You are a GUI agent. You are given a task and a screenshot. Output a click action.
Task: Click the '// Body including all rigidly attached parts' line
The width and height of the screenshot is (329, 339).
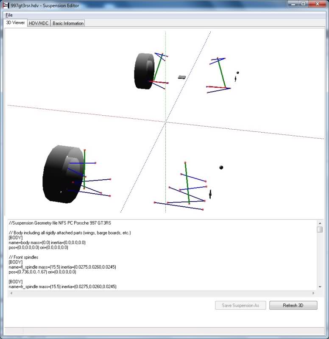(70, 233)
